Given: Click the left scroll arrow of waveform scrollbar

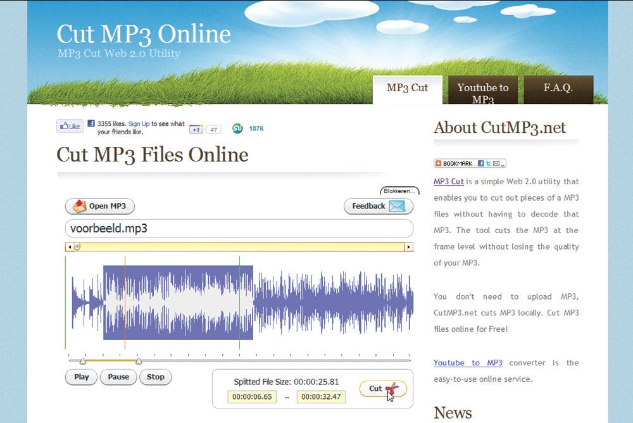Looking at the screenshot, I should point(70,247).
